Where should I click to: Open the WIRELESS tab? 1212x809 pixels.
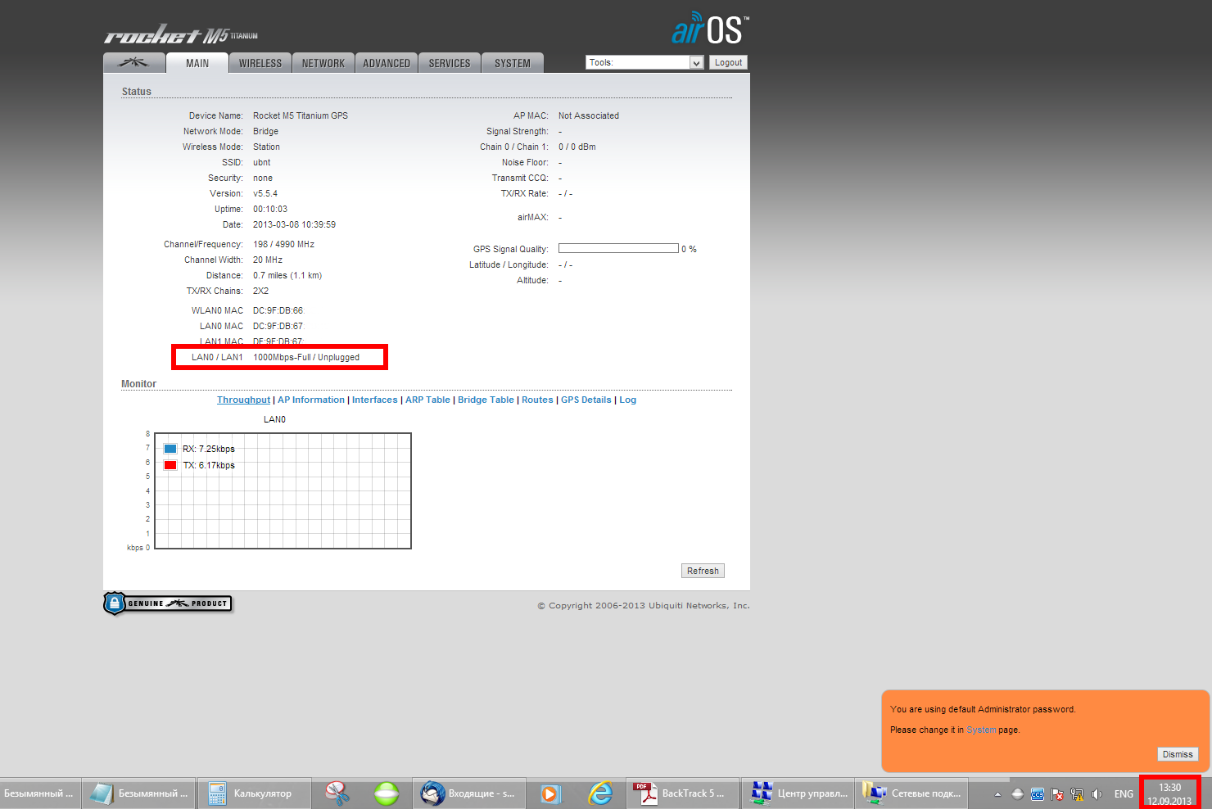click(x=260, y=63)
